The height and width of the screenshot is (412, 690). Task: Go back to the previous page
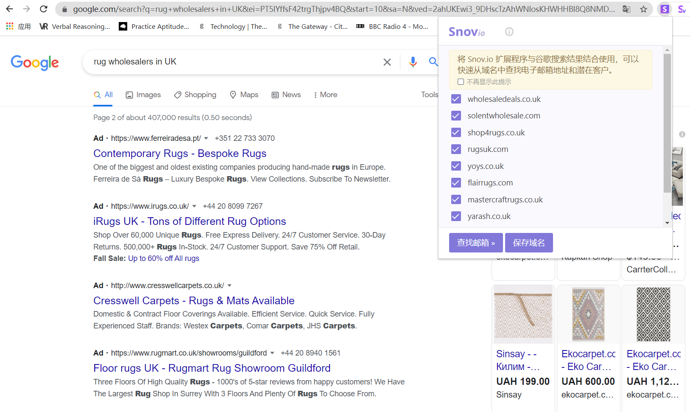tap(9, 9)
